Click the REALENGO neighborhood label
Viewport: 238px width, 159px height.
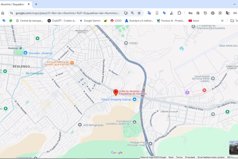point(21,67)
